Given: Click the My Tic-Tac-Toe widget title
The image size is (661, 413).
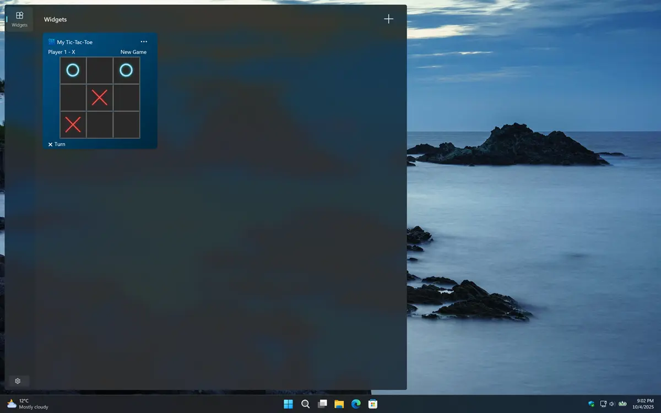Looking at the screenshot, I should [x=75, y=42].
